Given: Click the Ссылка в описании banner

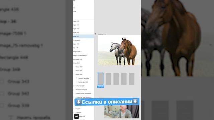Looking at the screenshot, I should 107,102.
